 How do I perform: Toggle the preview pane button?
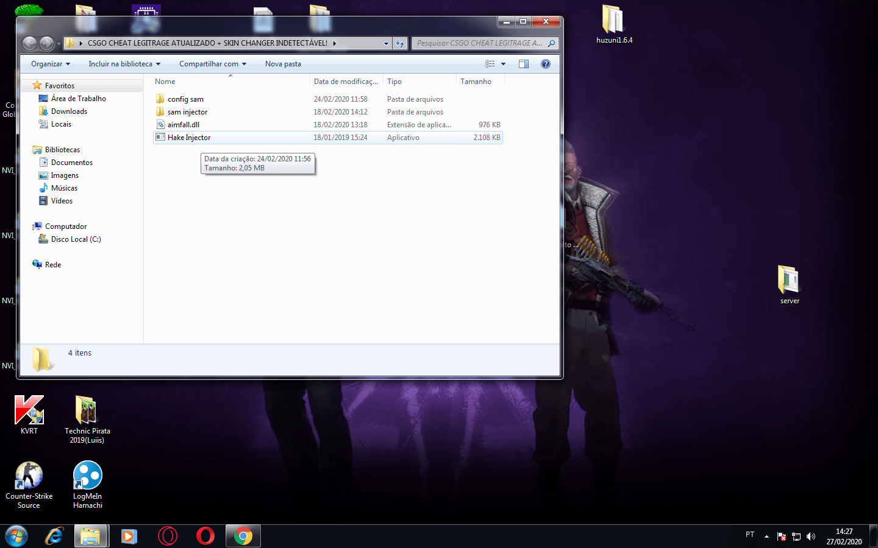point(523,64)
